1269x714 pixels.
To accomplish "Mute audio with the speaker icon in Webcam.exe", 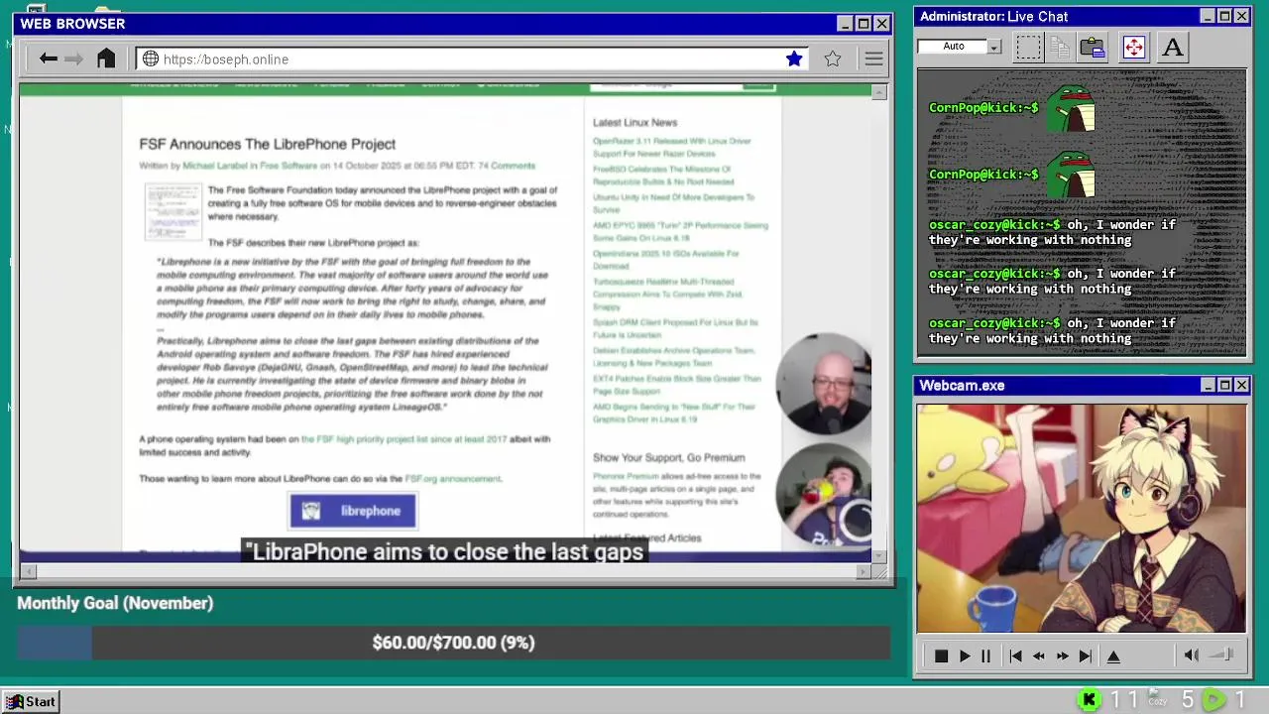I will 1191,654.
